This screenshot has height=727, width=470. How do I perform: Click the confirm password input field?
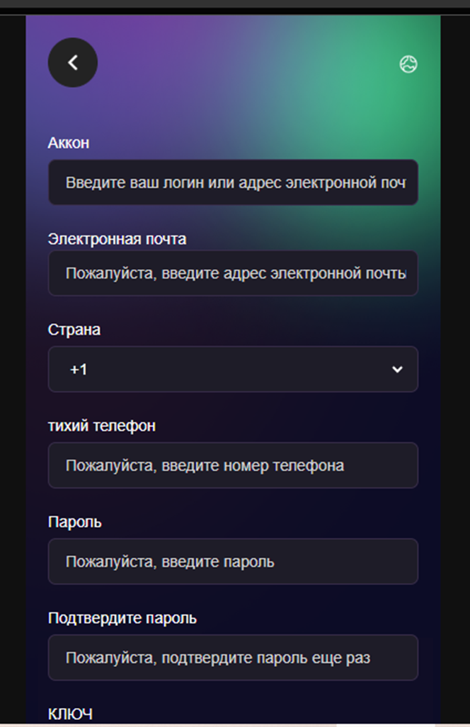232,658
